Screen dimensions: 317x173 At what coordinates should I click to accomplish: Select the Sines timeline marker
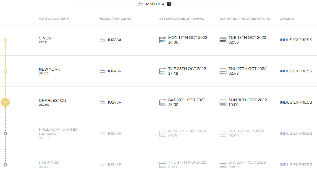[5, 40]
